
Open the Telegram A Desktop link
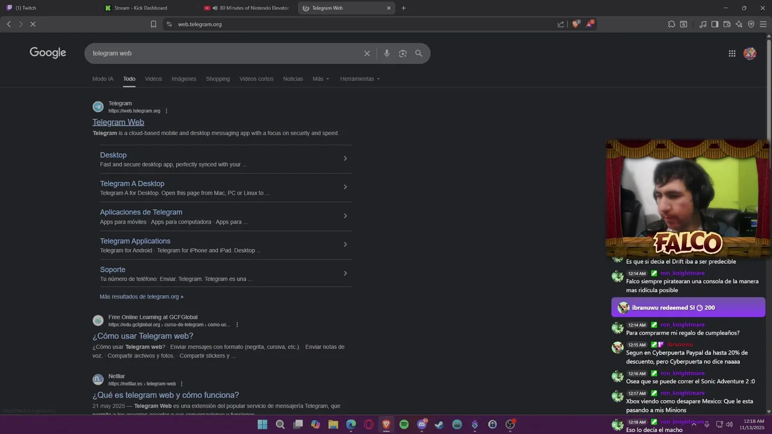point(132,184)
